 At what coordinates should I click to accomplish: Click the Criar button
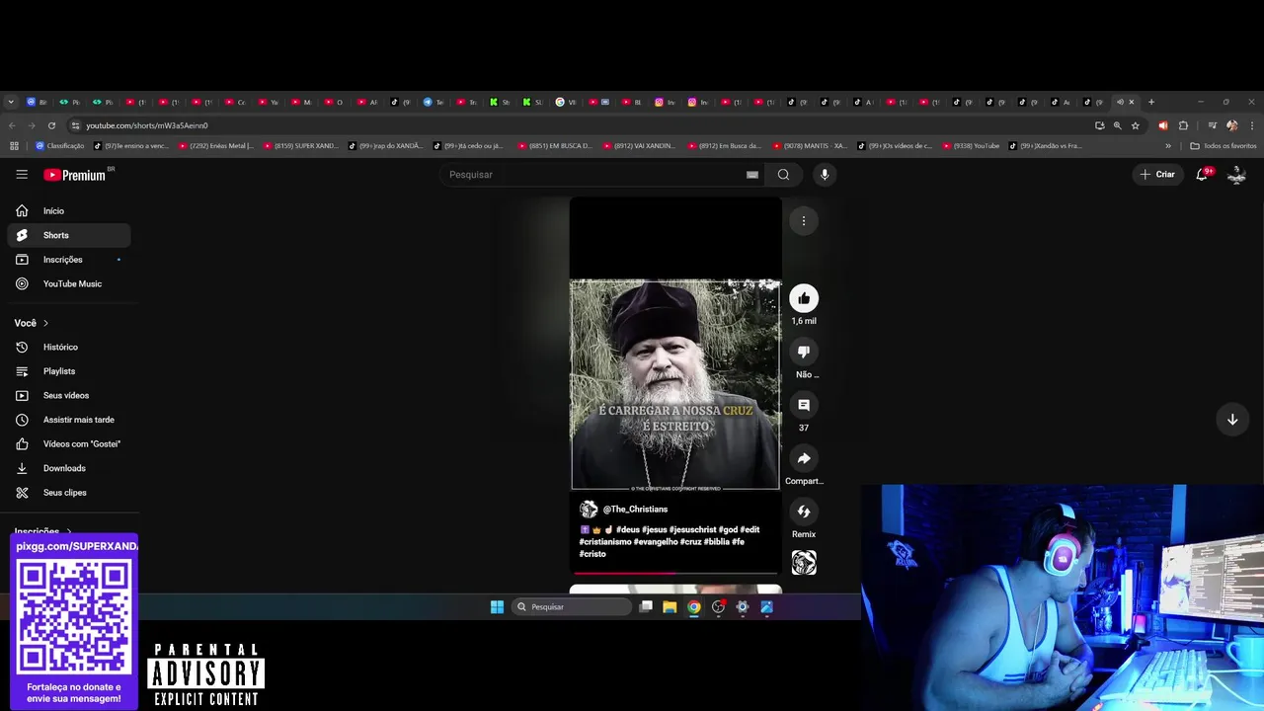pos(1158,175)
